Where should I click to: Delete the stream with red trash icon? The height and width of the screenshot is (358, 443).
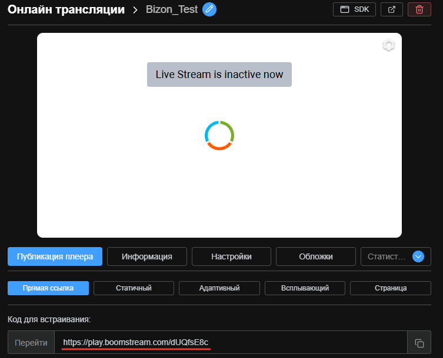pos(419,9)
